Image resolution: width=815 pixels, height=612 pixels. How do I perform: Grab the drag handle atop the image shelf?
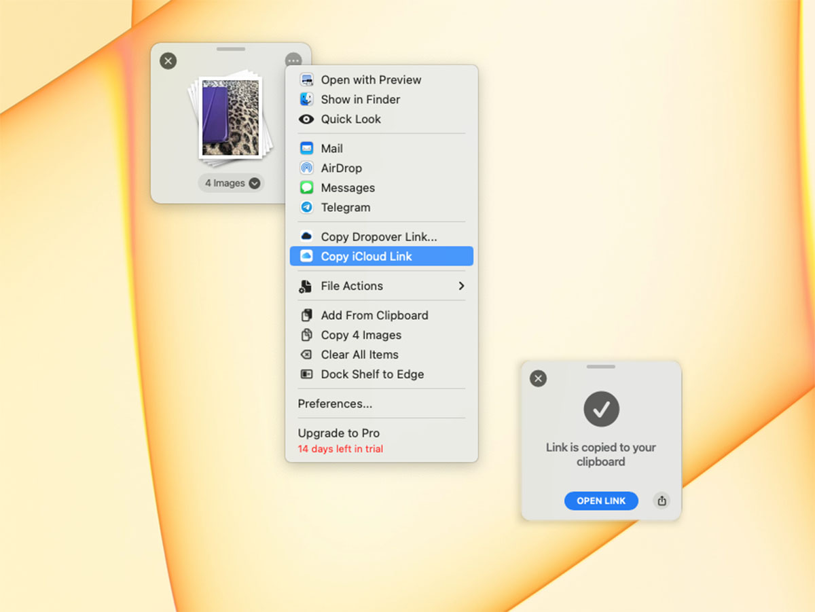pos(231,49)
